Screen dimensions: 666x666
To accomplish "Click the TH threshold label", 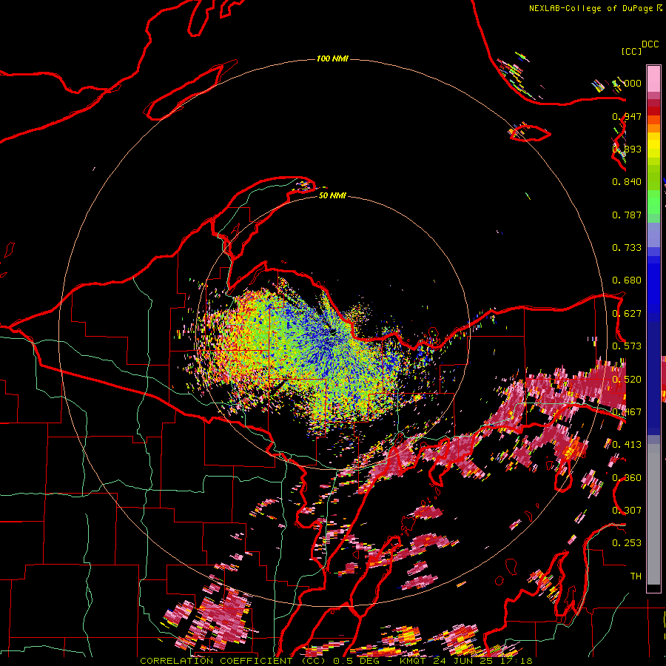I will click(636, 576).
